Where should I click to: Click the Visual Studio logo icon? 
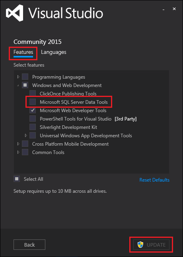click(15, 13)
